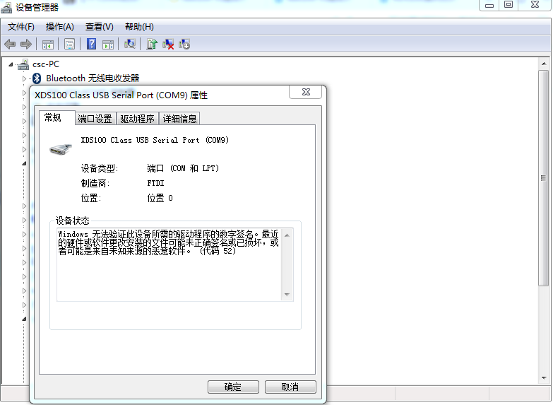
Task: Click the csc-PC computer icon
Action: pyautogui.click(x=23, y=64)
